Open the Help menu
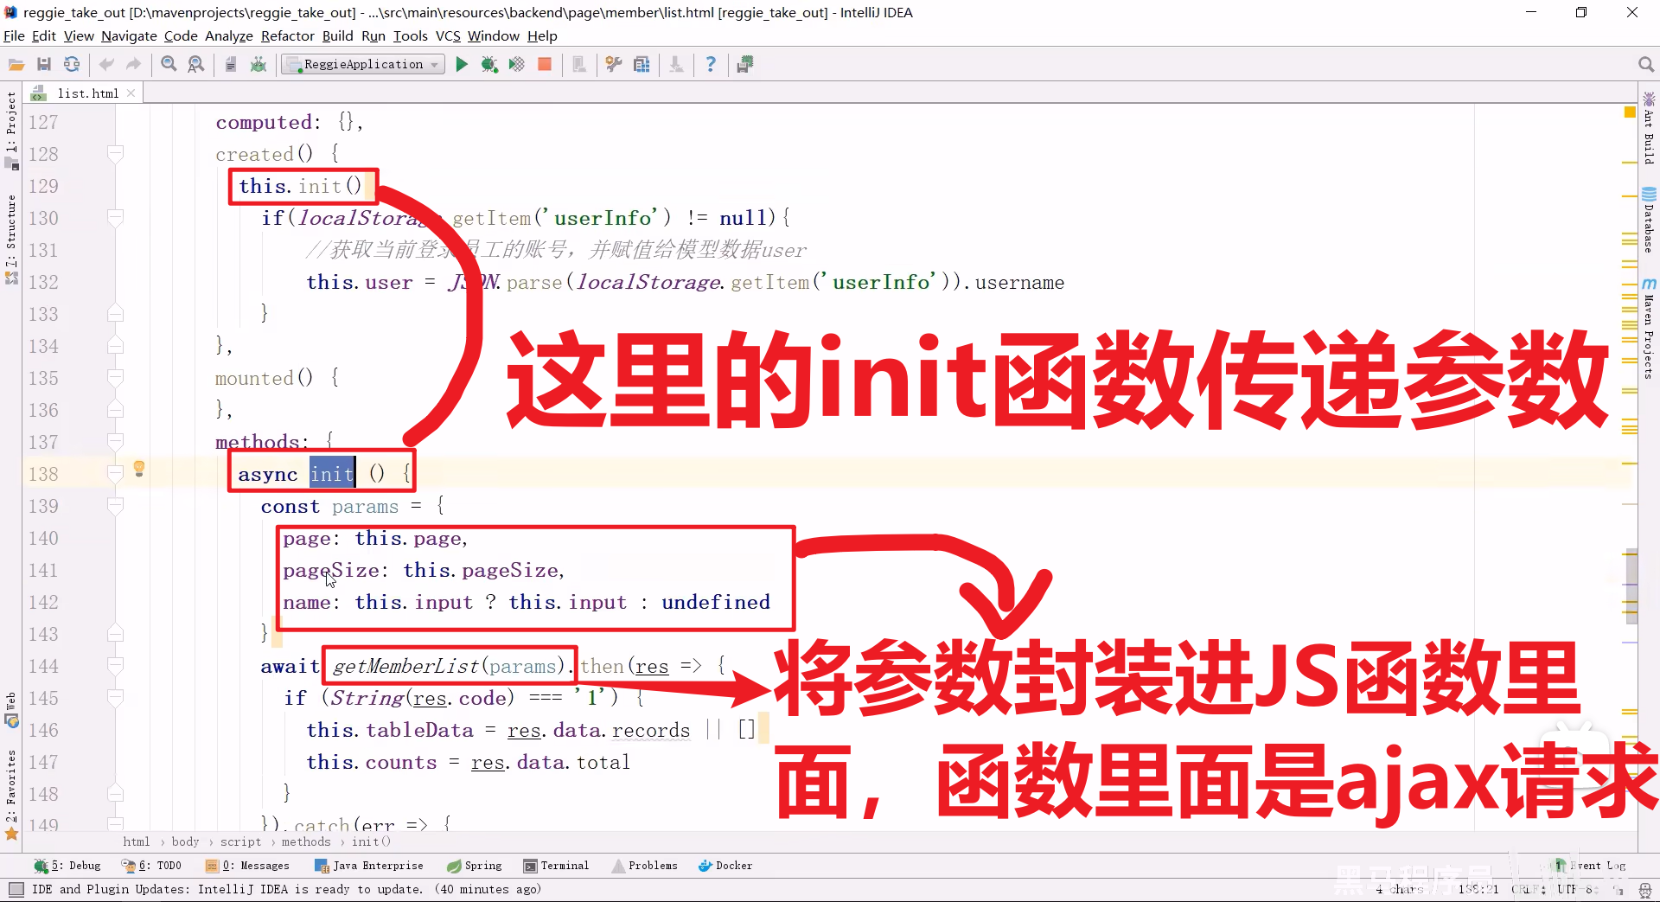This screenshot has height=902, width=1660. click(x=542, y=36)
